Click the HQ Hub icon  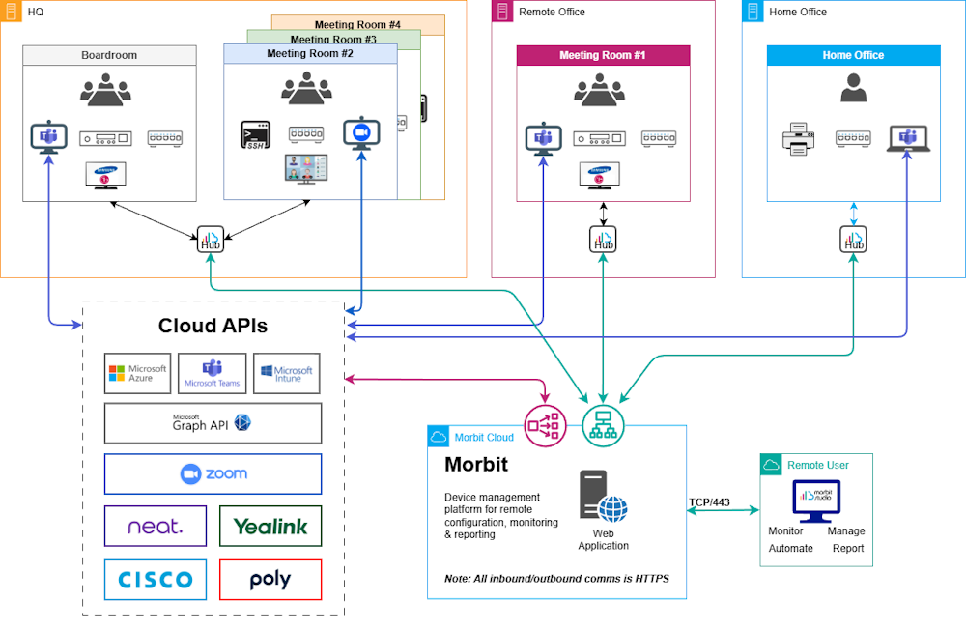coord(210,240)
